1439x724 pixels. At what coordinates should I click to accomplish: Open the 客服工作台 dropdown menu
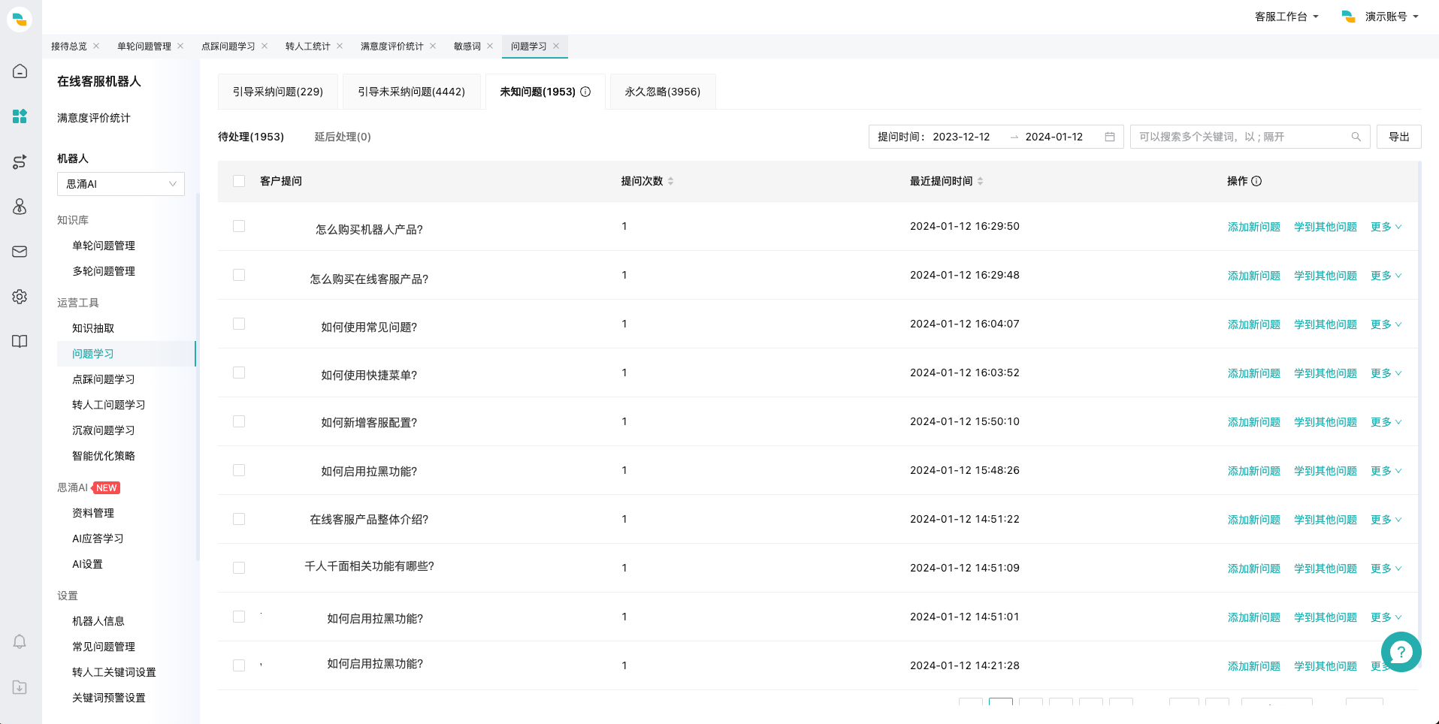point(1286,17)
